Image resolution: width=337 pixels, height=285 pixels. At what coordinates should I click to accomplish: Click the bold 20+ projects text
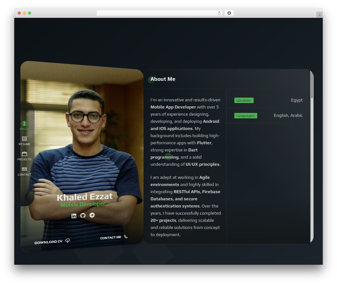tap(163, 220)
